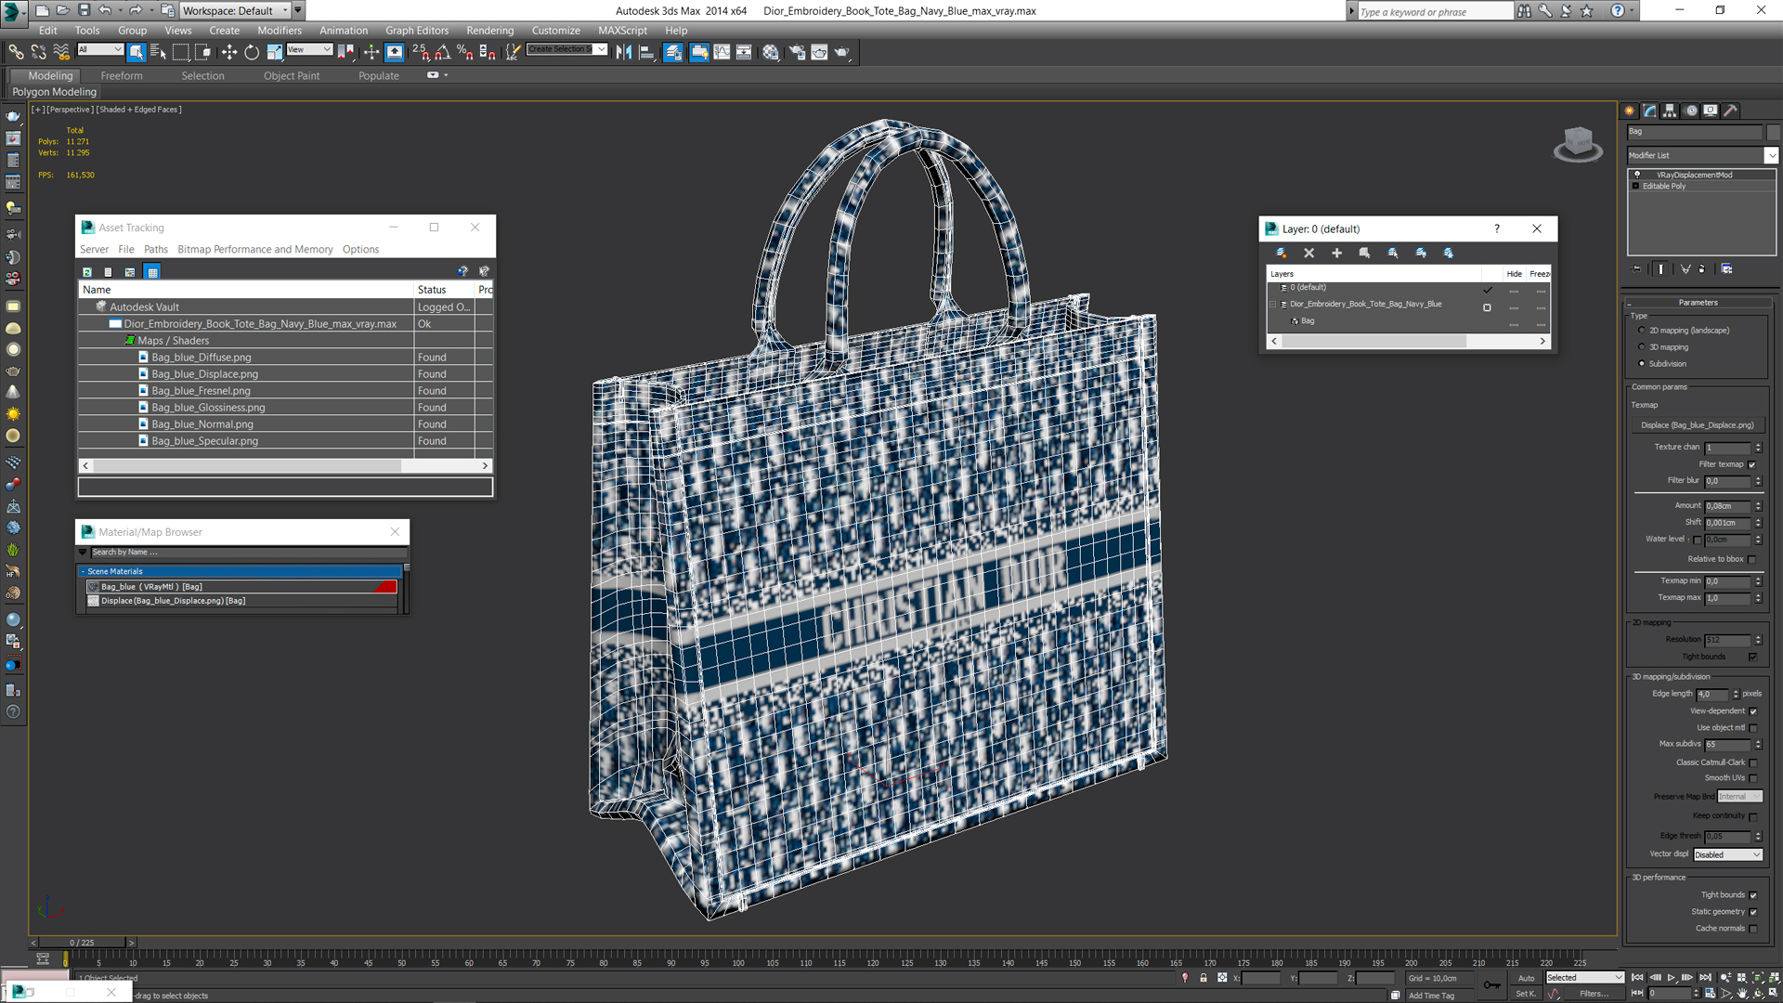1783x1003 pixels.
Task: Click the Play Animation button
Action: coord(1672,978)
